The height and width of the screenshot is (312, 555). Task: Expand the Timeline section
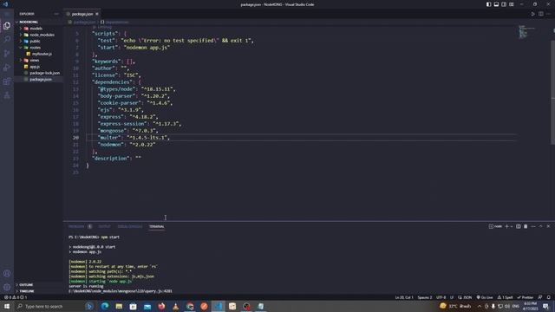[x=27, y=291]
